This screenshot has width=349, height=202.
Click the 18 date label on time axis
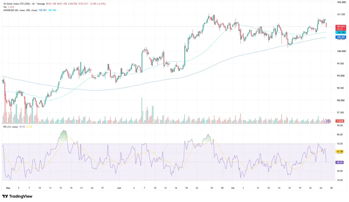(x=186, y=188)
